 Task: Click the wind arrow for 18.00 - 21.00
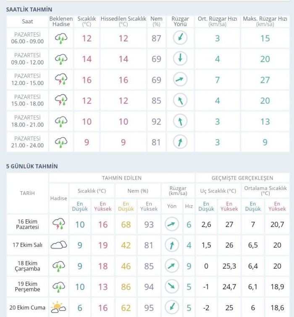(x=180, y=122)
